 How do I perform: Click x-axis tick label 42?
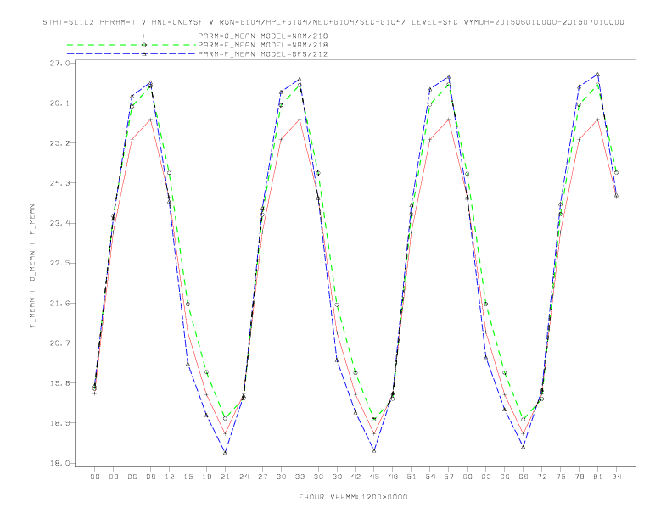pyautogui.click(x=356, y=477)
